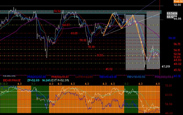This screenshot has height=115, width=183.
Task: Click the PM(50)=51.87 indicator readout
Action: (x=60, y=77)
